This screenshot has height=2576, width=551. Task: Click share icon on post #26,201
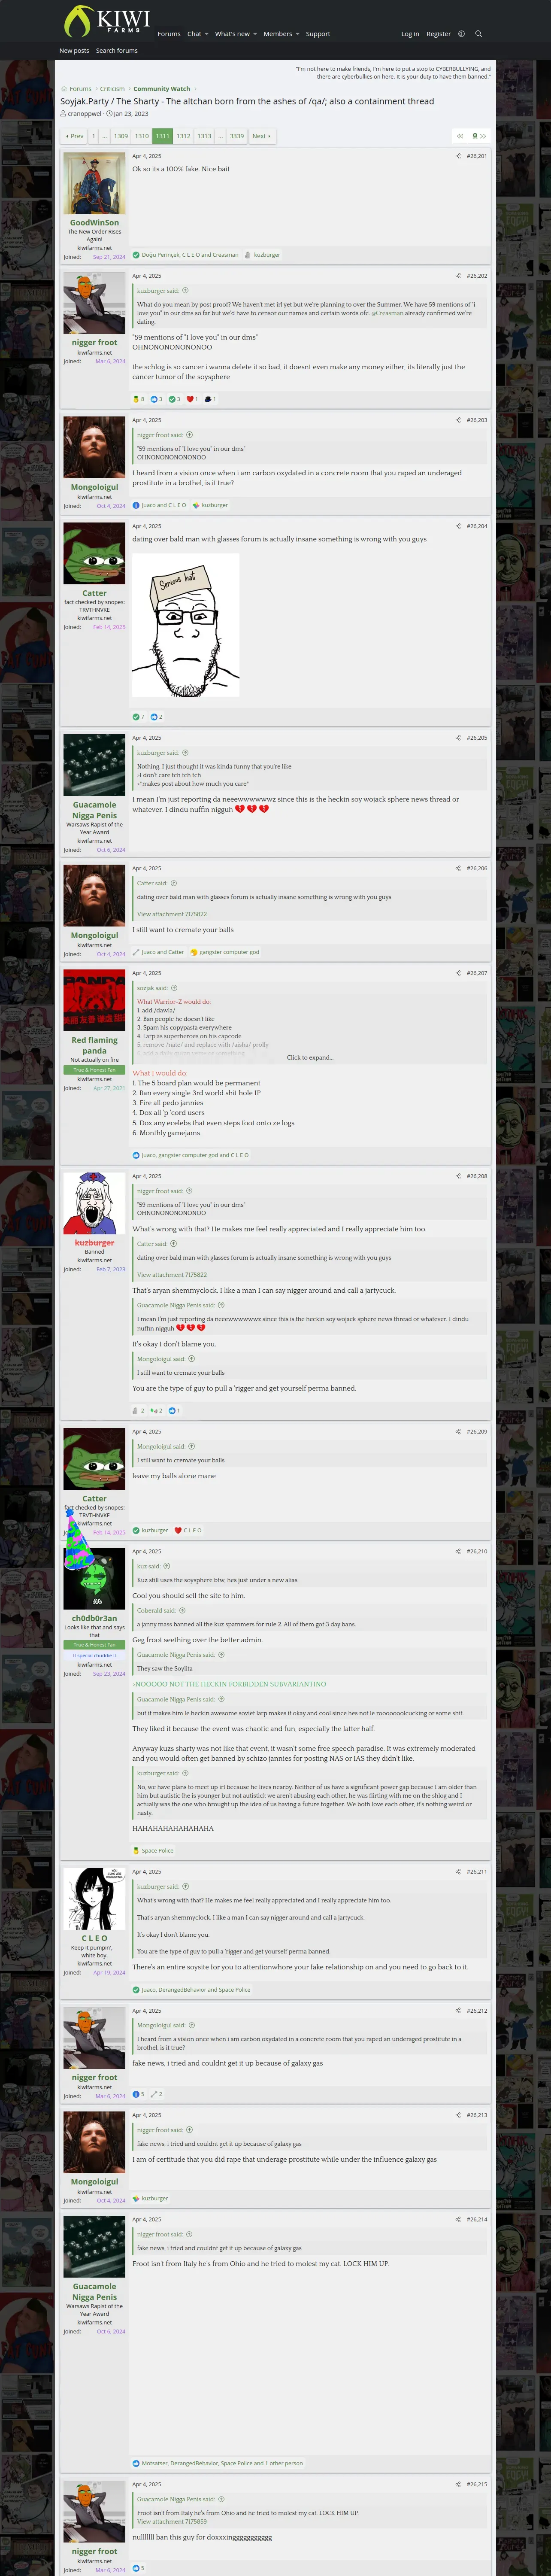458,156
